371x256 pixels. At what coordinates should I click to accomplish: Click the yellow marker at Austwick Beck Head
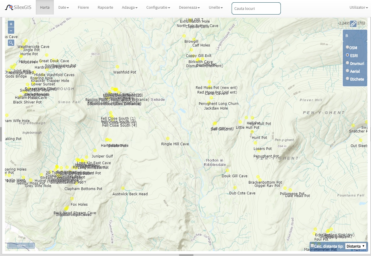pyautogui.click(x=123, y=188)
